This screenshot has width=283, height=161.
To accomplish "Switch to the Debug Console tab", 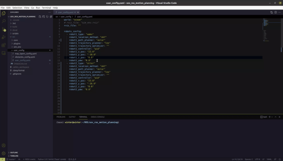I will [98, 117].
